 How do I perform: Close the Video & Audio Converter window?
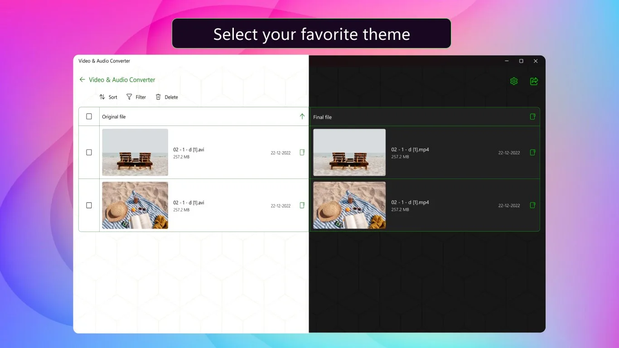536,61
